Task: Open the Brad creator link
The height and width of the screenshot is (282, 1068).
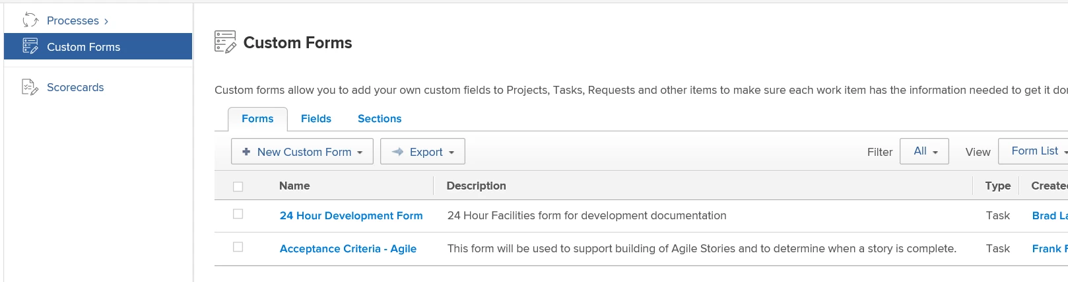Action: tap(1048, 216)
